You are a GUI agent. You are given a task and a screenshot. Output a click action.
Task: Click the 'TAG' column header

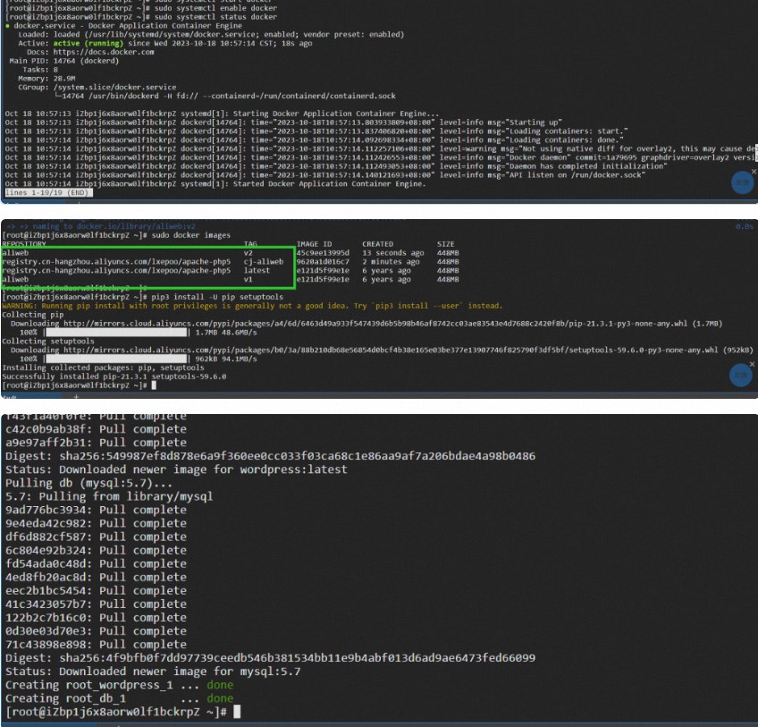click(x=250, y=244)
